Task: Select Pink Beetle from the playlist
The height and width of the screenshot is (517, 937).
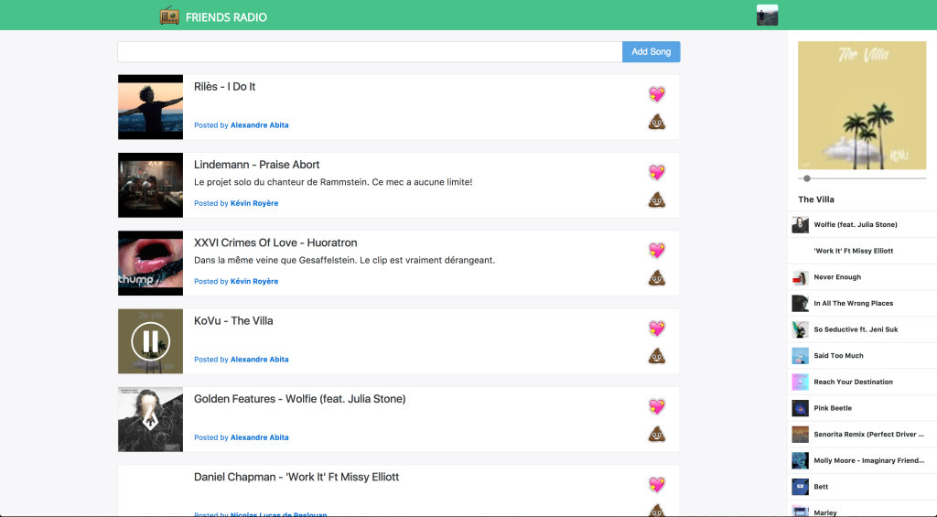Action: click(x=832, y=408)
